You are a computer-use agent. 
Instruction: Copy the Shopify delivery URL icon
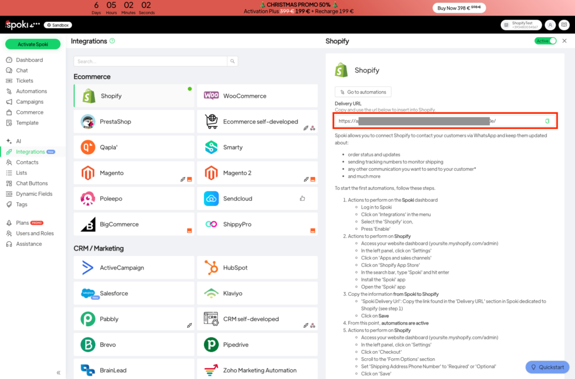coord(547,121)
